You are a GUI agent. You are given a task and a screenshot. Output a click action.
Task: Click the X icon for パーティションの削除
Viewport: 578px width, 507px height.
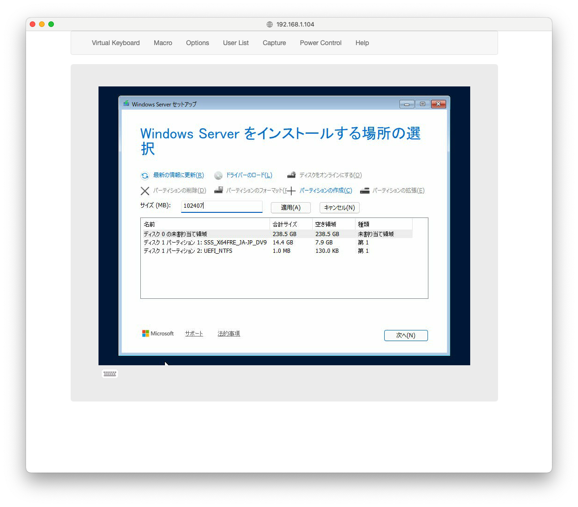pyautogui.click(x=145, y=191)
